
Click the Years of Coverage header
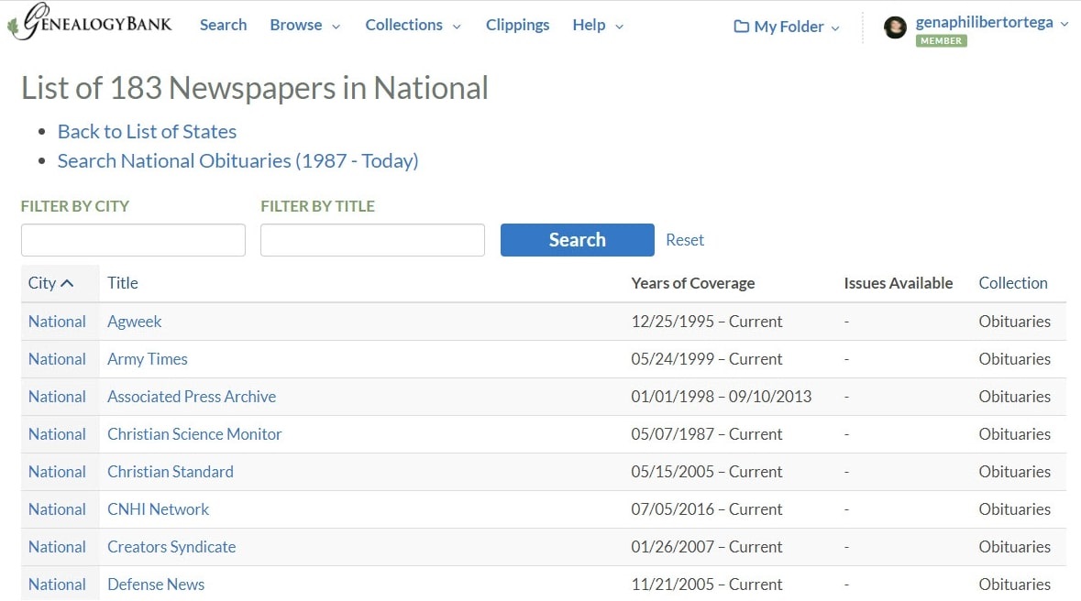coord(693,283)
